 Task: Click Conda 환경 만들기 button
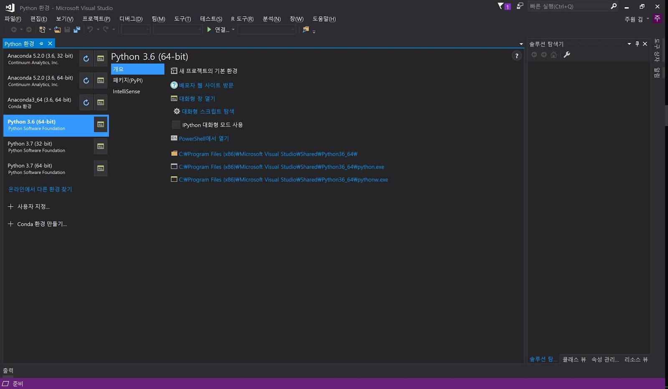point(38,224)
